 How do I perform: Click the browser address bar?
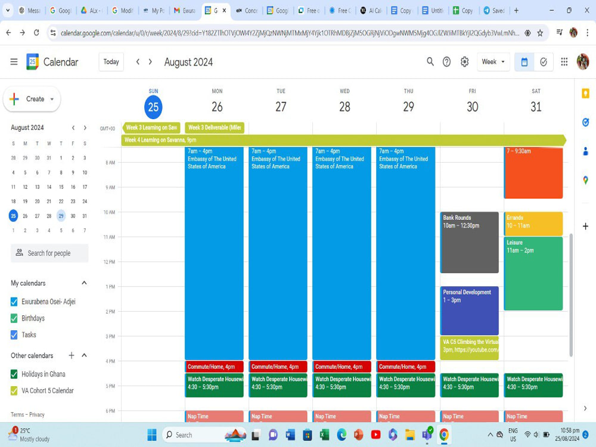pos(290,33)
